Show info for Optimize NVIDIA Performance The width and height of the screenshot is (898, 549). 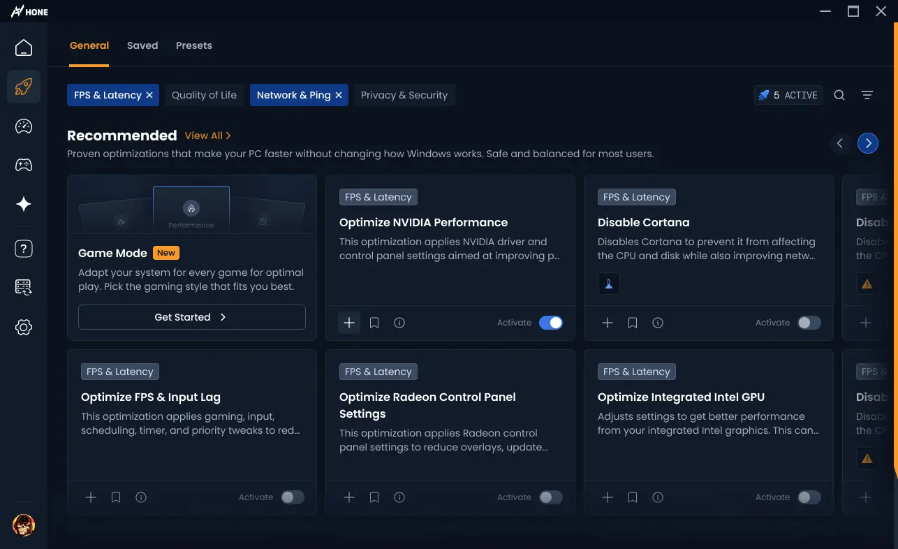(x=399, y=323)
